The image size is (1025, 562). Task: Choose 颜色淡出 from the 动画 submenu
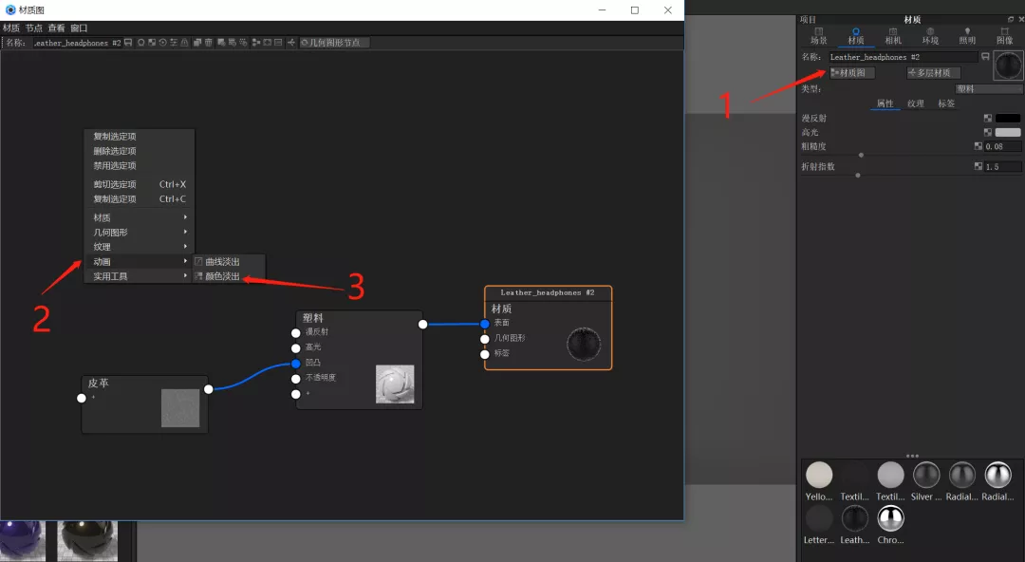pos(229,276)
